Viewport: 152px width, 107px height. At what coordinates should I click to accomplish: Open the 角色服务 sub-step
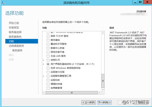coord(17,50)
